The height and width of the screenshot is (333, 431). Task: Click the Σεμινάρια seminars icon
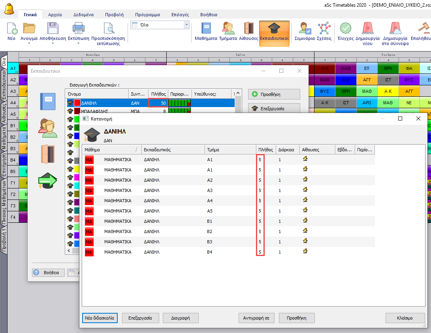click(304, 28)
